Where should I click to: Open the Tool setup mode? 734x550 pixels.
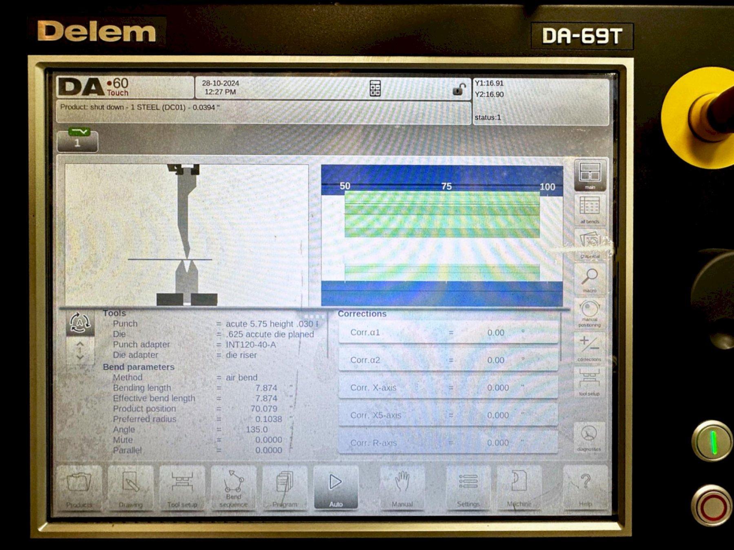[182, 488]
